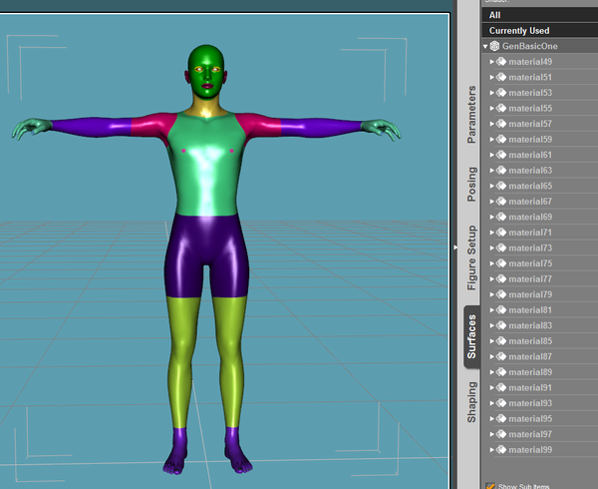Viewport: 598px width, 489px height.
Task: Toggle the Show Sub Items checkbox
Action: 490,486
